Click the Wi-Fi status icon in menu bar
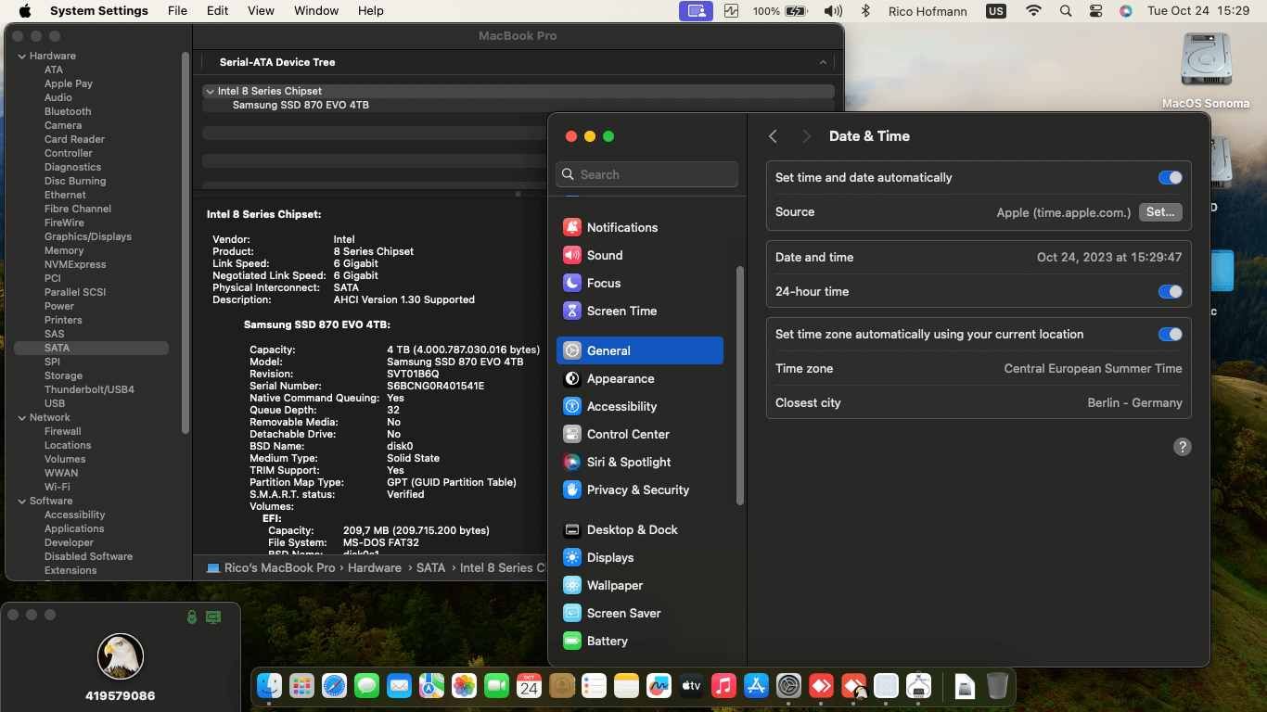 [1033, 11]
